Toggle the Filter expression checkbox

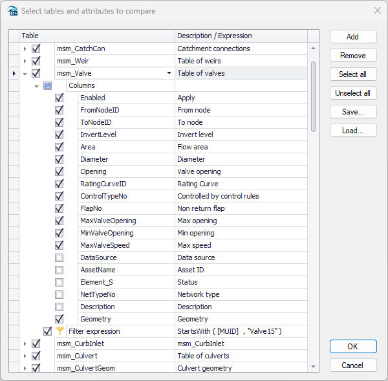(x=47, y=331)
